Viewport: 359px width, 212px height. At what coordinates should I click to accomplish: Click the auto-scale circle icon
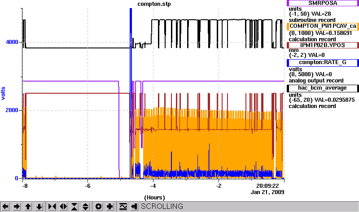(x=98, y=207)
